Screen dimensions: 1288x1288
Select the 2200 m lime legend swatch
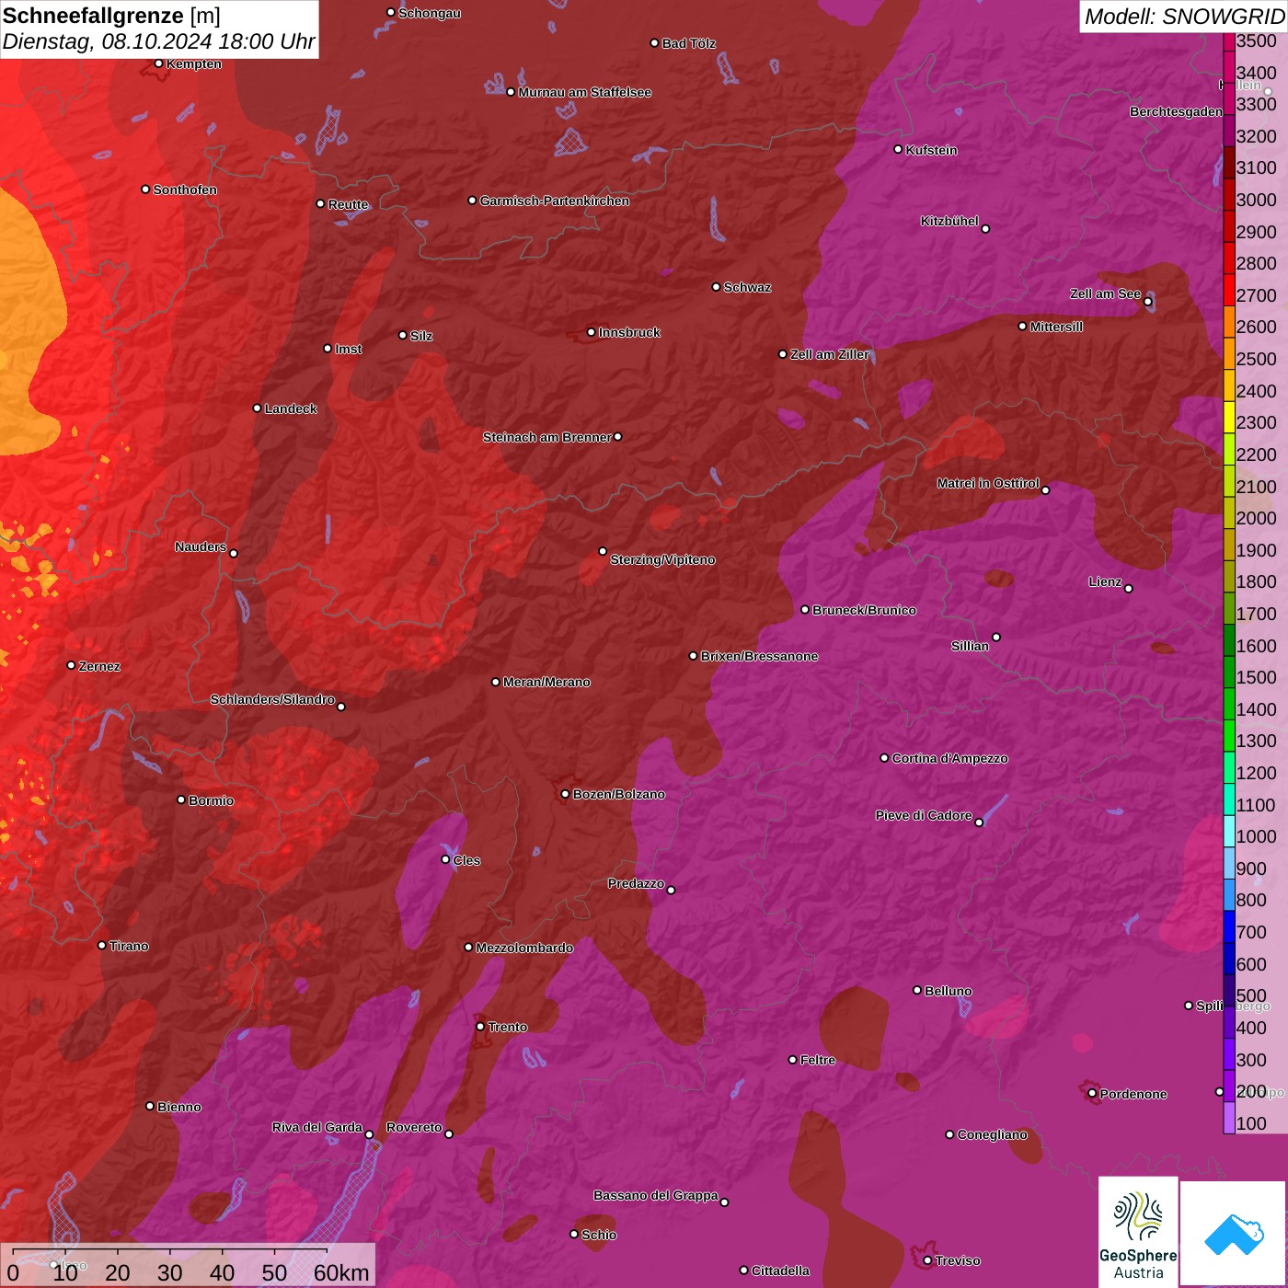pos(1229,448)
